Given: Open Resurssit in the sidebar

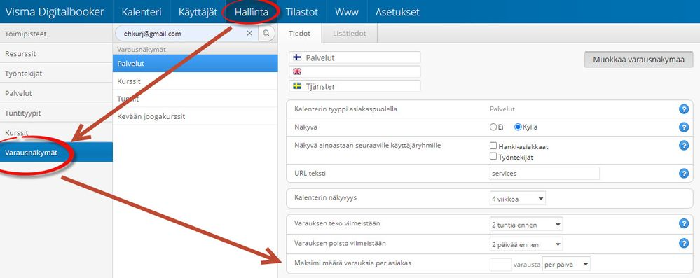Looking at the screenshot, I should 56,53.
